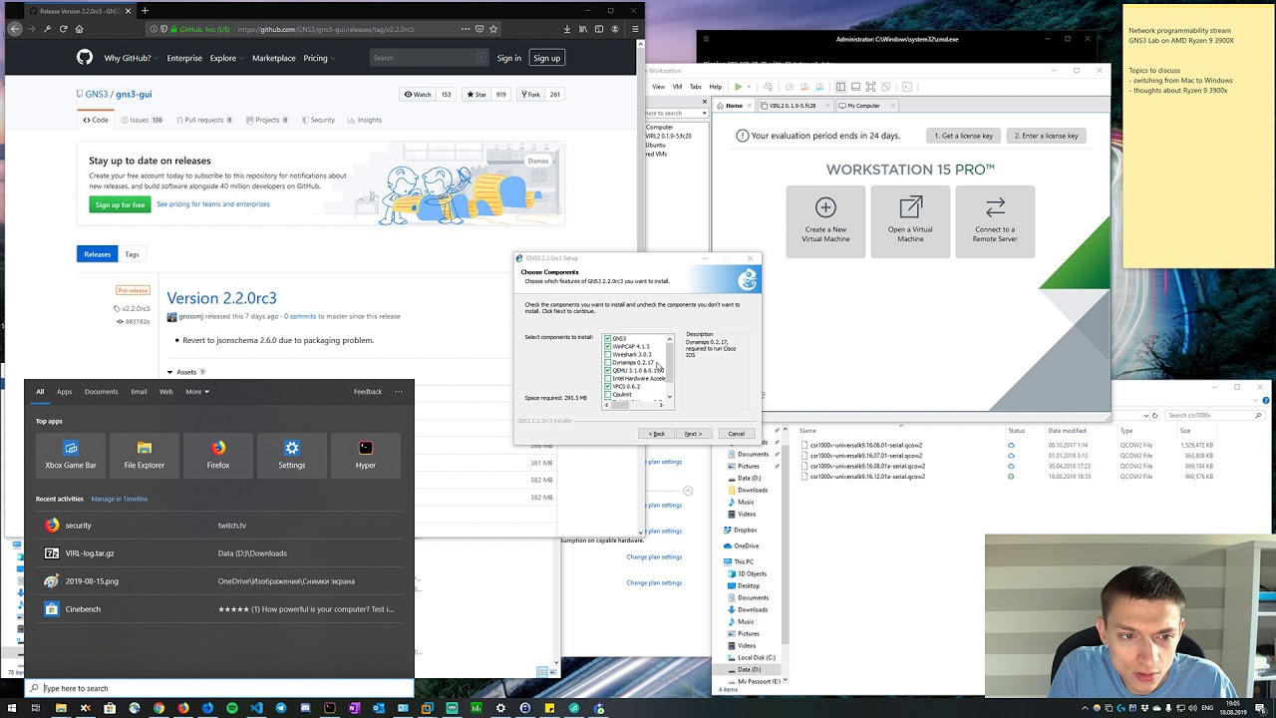Enter VMware full screen mode icon
The width and height of the screenshot is (1276, 718).
870,87
